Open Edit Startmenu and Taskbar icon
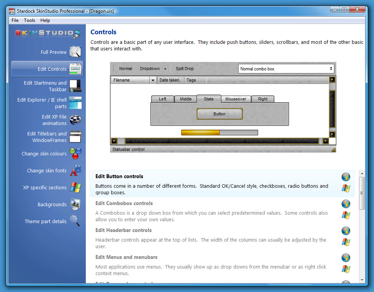The height and width of the screenshot is (292, 374). (75, 86)
